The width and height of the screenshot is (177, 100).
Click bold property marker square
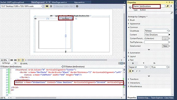point(133,71)
